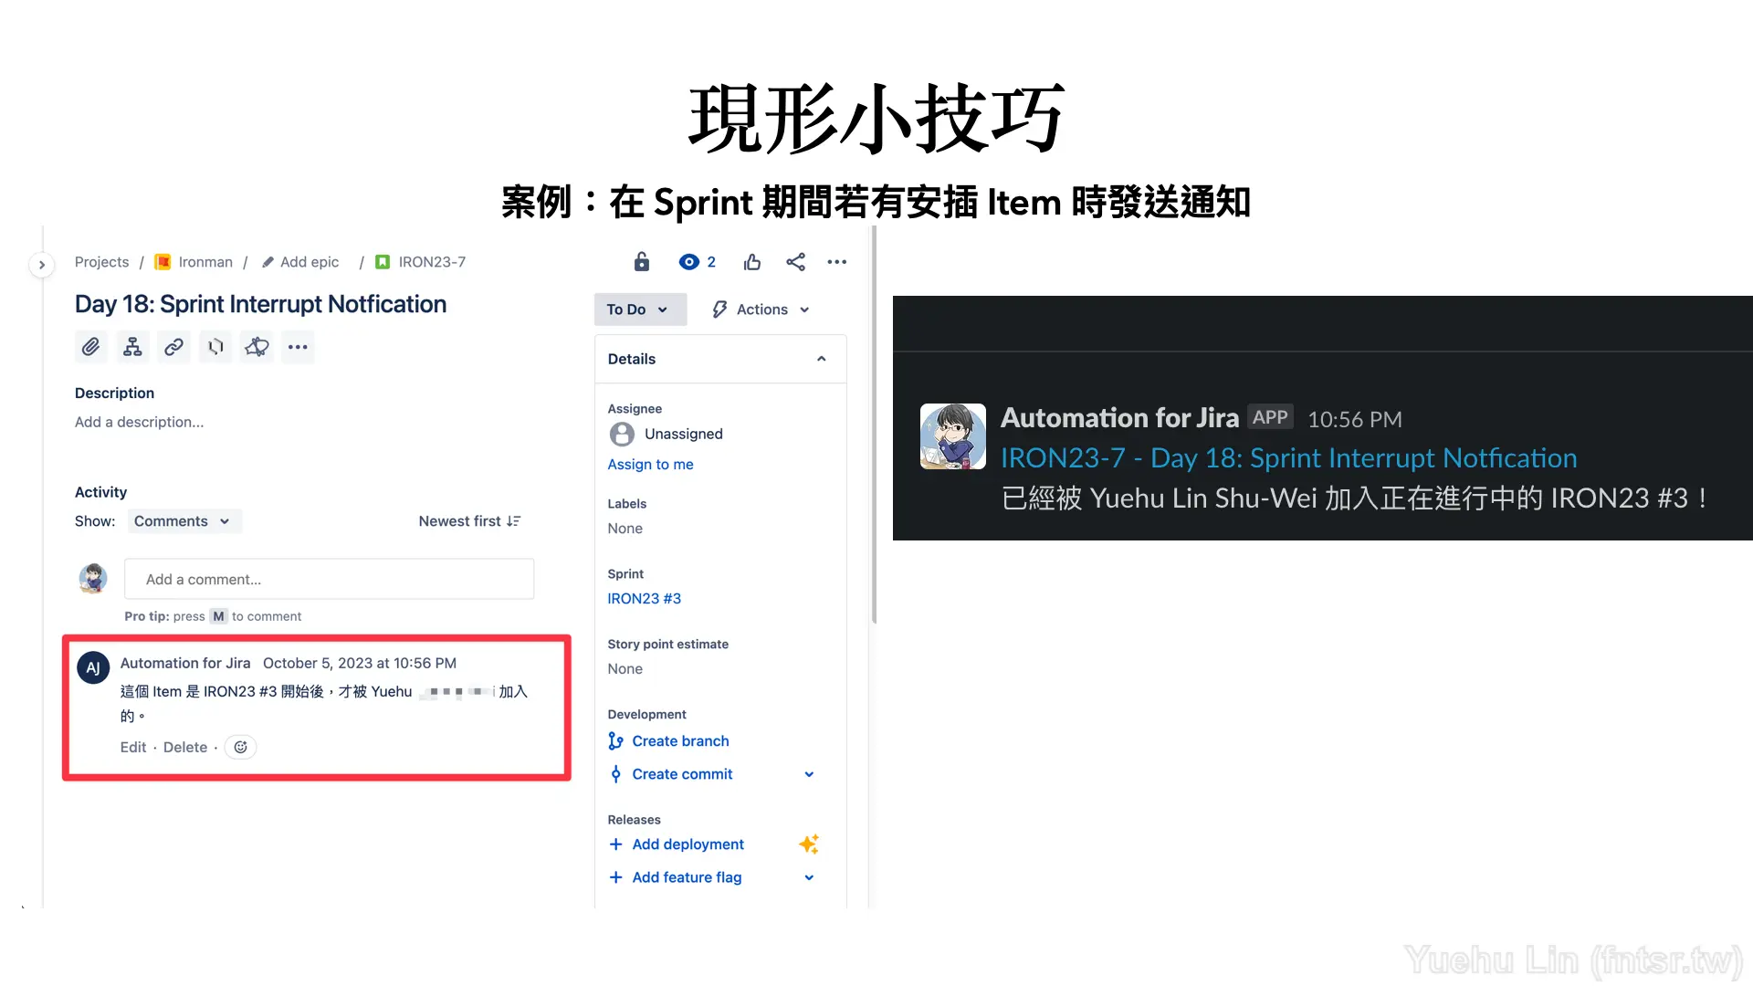Click the flag/pin icon on issue toolbar
Screen dimensions: 1753x986
215,345
